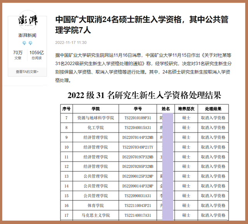Click the 学号 column header

138,109
